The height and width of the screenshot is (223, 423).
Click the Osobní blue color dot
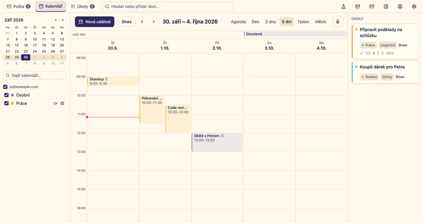click(x=13, y=95)
